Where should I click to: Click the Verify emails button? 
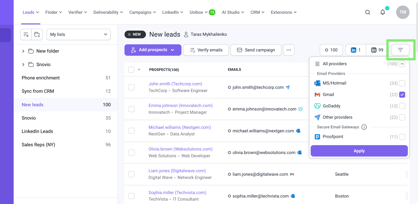click(x=206, y=50)
